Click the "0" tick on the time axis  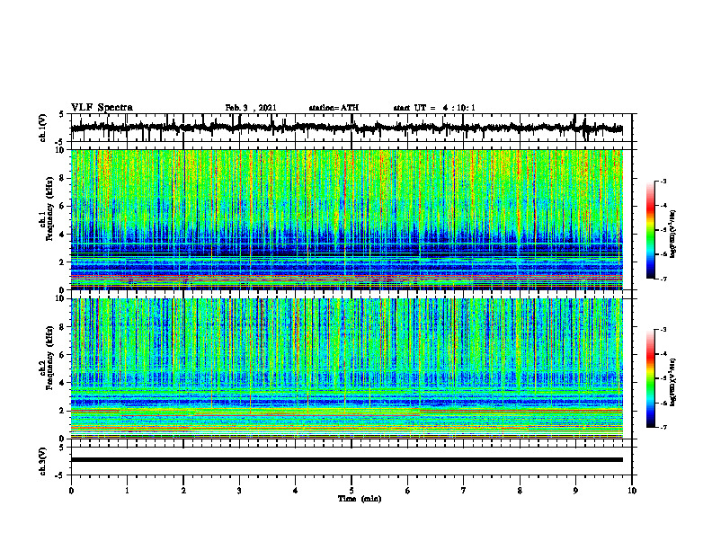(x=71, y=491)
